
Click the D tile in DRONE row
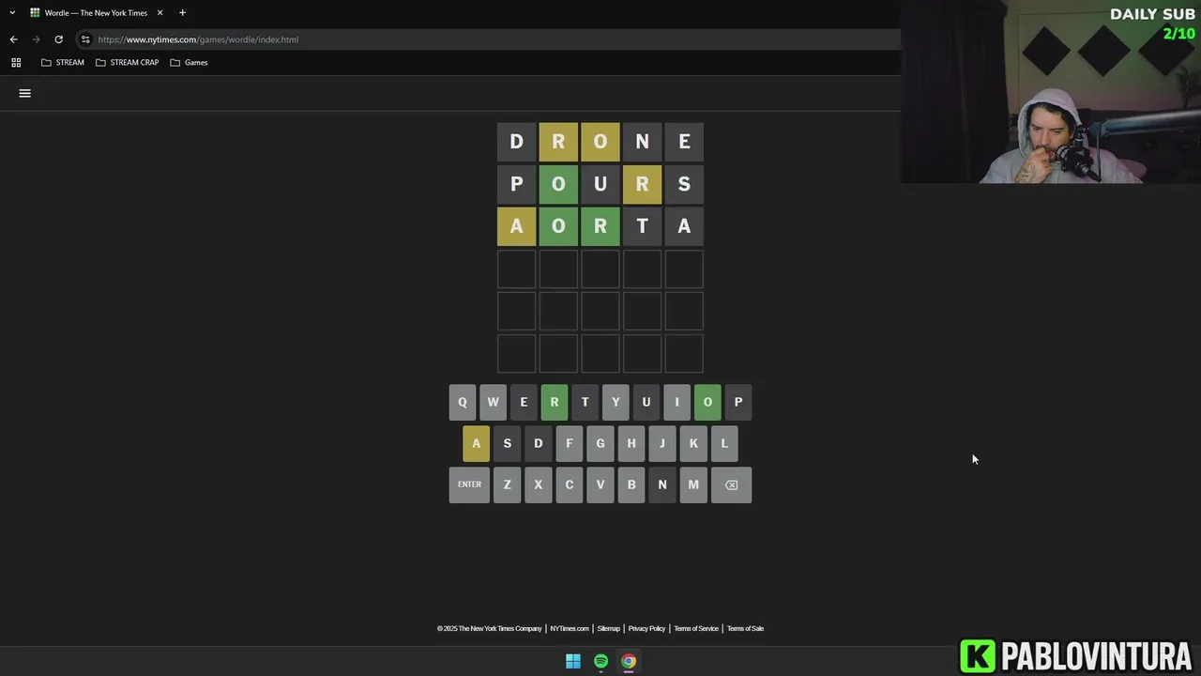(x=516, y=142)
